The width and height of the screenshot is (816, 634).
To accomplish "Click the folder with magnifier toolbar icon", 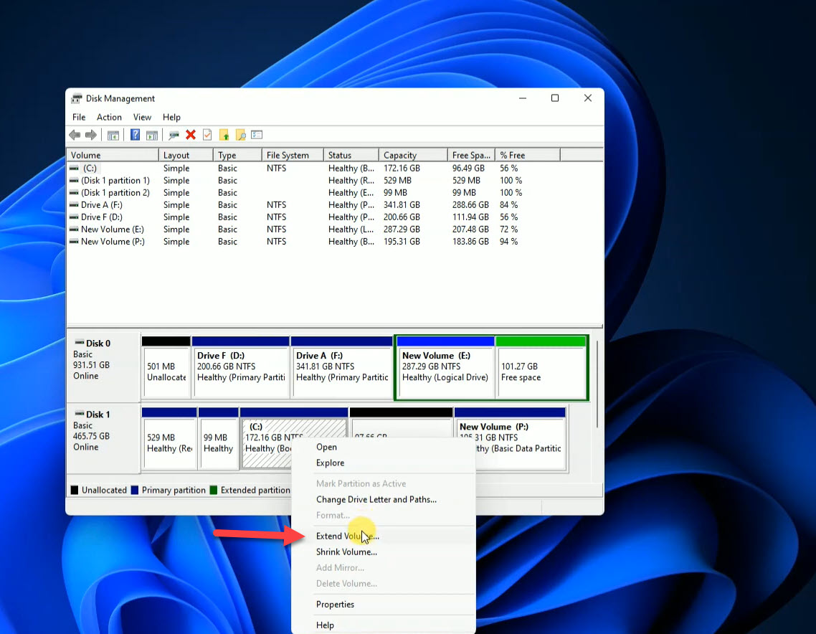I will 240,135.
